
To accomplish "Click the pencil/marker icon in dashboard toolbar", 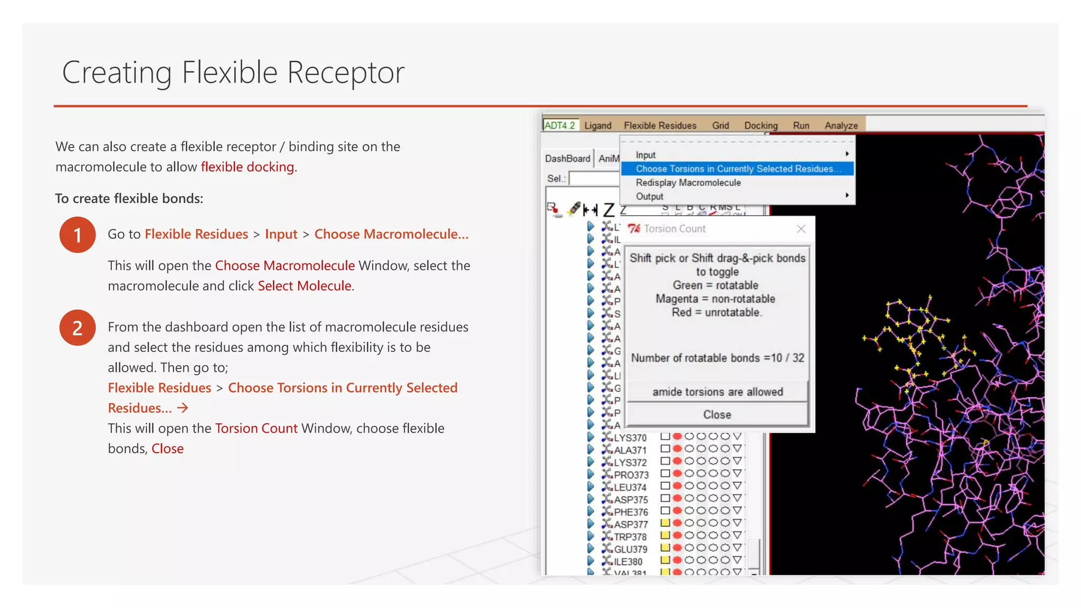I will click(574, 209).
